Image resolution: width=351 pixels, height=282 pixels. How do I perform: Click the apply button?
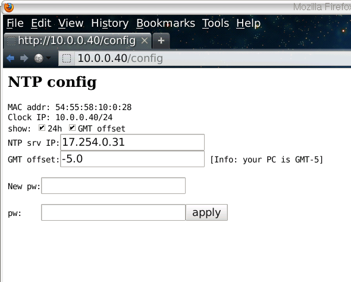206,212
